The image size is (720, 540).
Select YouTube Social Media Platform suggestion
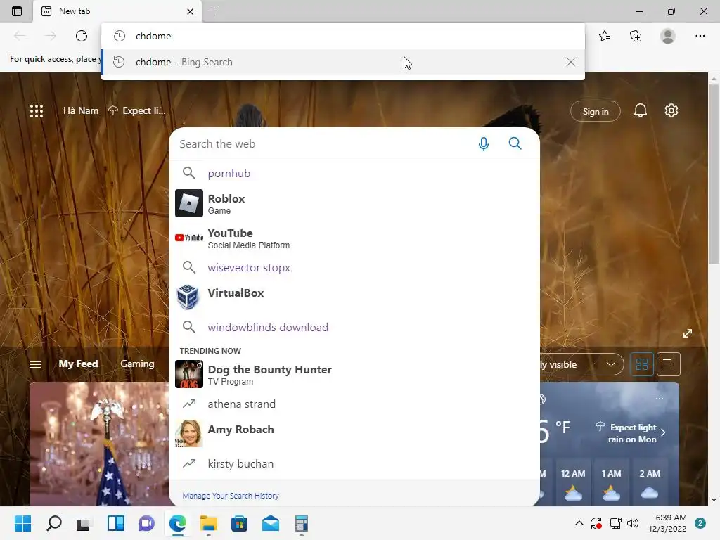coord(354,238)
